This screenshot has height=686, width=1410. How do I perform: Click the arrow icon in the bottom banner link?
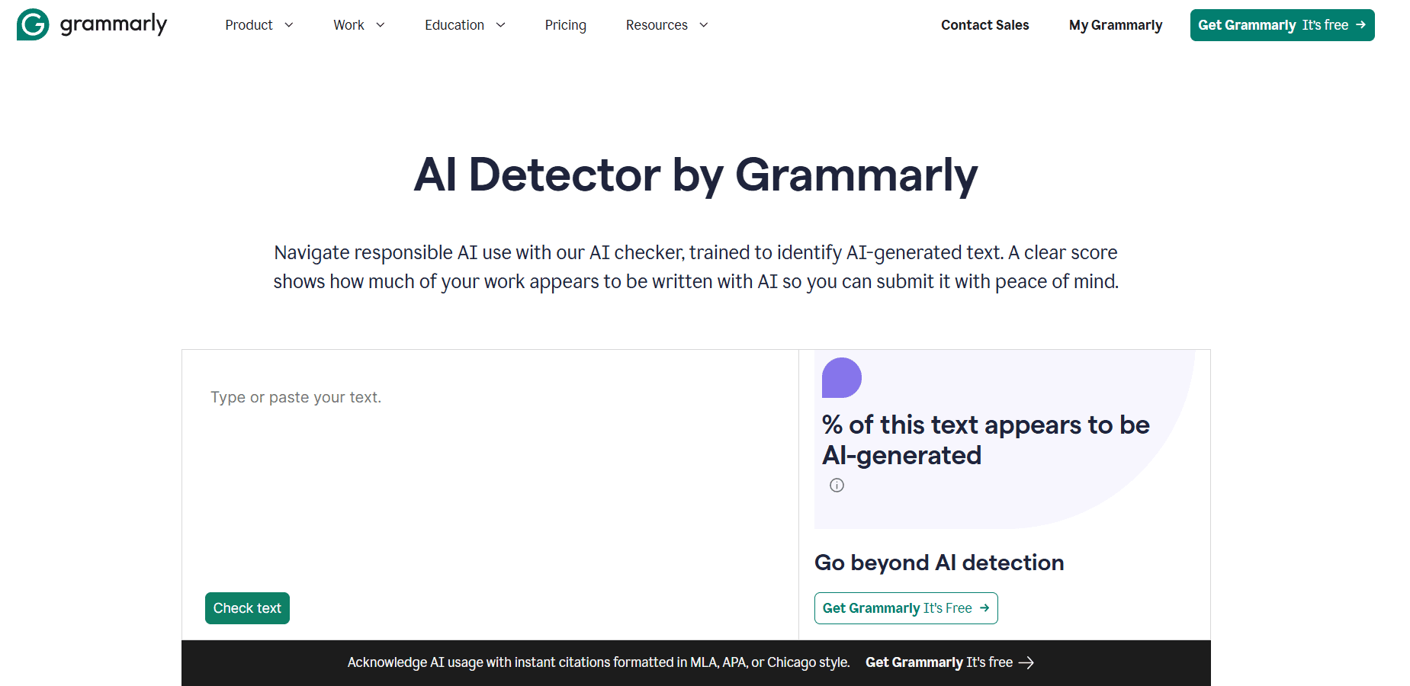pos(1027,662)
